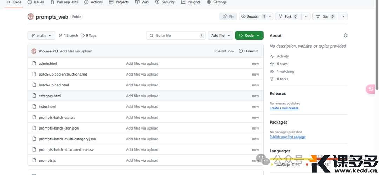The width and height of the screenshot is (379, 175).
Task: Expand the Fork dropdown arrow
Action: pos(306,16)
